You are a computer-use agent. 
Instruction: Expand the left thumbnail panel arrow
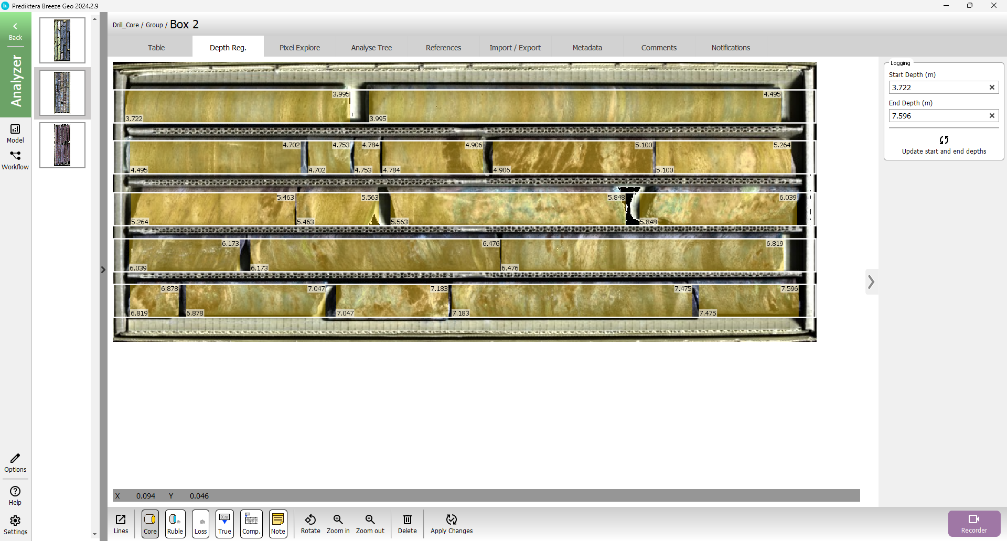coord(103,269)
